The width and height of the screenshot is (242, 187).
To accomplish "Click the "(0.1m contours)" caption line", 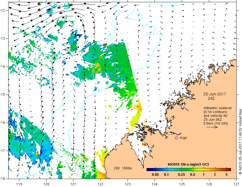I will (215, 112).
